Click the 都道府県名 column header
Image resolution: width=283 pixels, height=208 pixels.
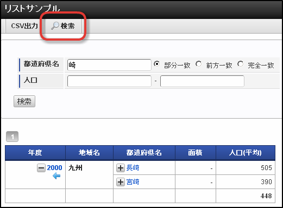tap(144, 153)
